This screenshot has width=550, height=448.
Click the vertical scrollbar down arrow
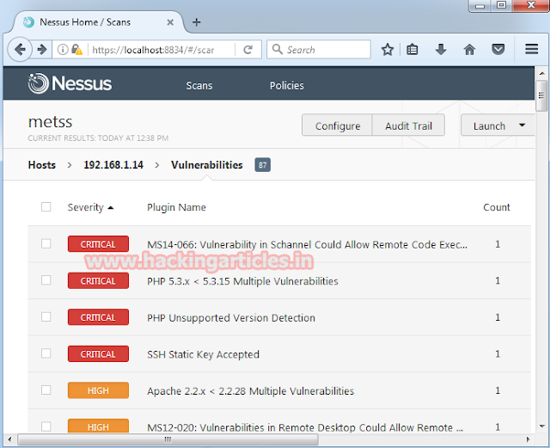(541, 427)
